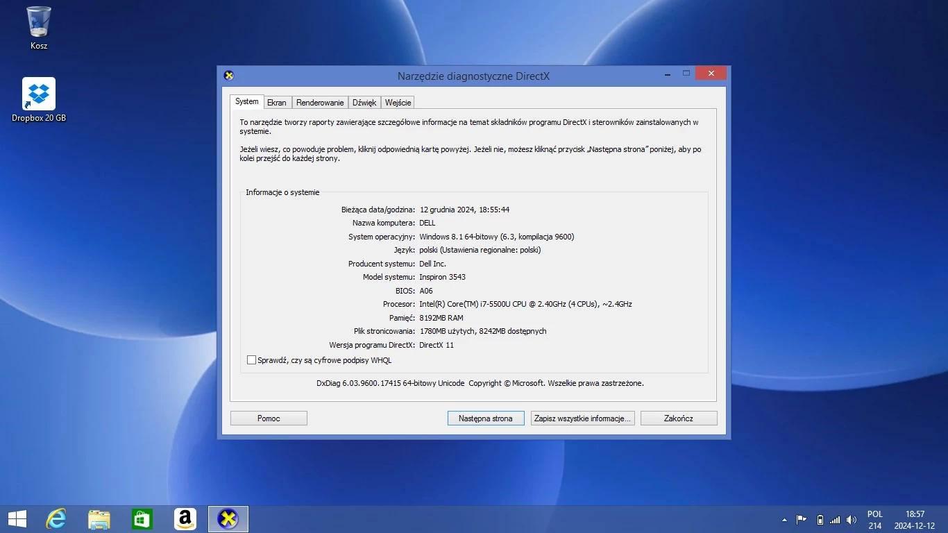Viewport: 948px width, 533px height.
Task: Click the DirectX 11 version value
Action: coord(437,345)
